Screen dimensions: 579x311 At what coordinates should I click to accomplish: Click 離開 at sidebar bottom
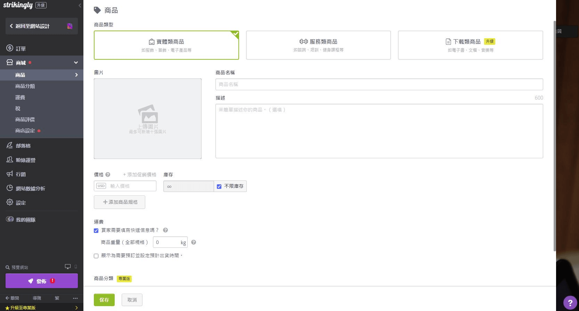(x=12, y=298)
